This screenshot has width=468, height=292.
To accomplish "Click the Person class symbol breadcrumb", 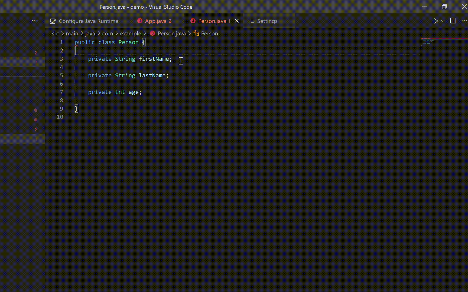I will 209,34.
